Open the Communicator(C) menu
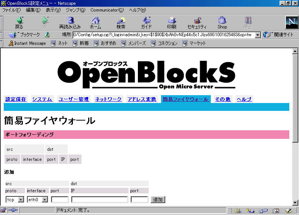 tap(107, 10)
